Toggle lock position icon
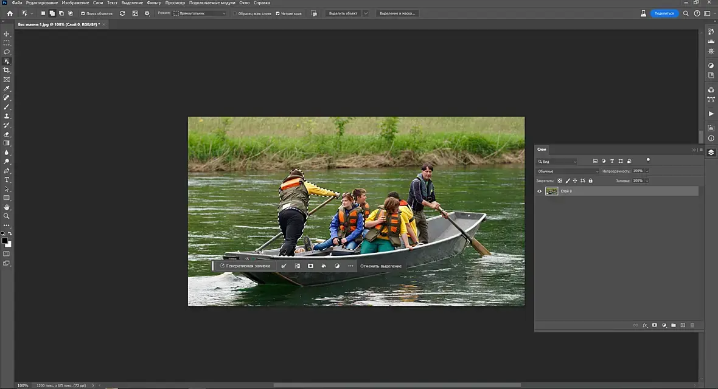Viewport: 718px width, 389px height. point(575,181)
